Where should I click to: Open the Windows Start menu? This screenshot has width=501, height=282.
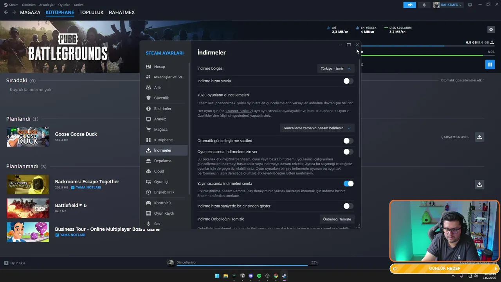(x=217, y=276)
